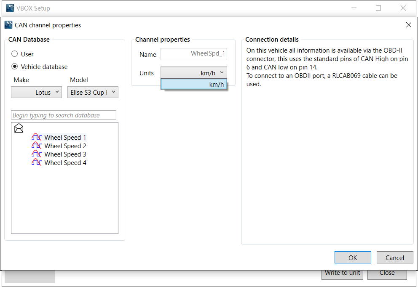The image size is (418, 287).
Task: Collapse the Units dropdown showing km/h
Action: [194, 73]
